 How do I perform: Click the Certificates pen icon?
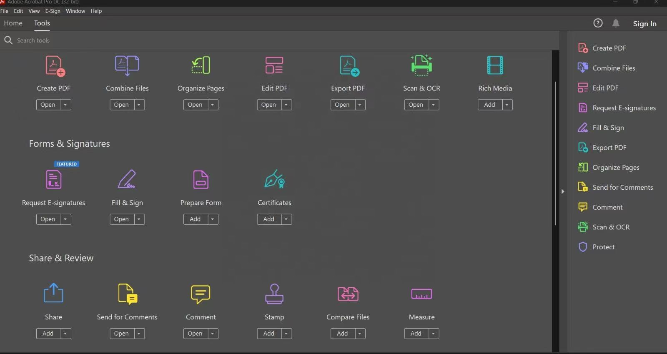click(x=274, y=179)
